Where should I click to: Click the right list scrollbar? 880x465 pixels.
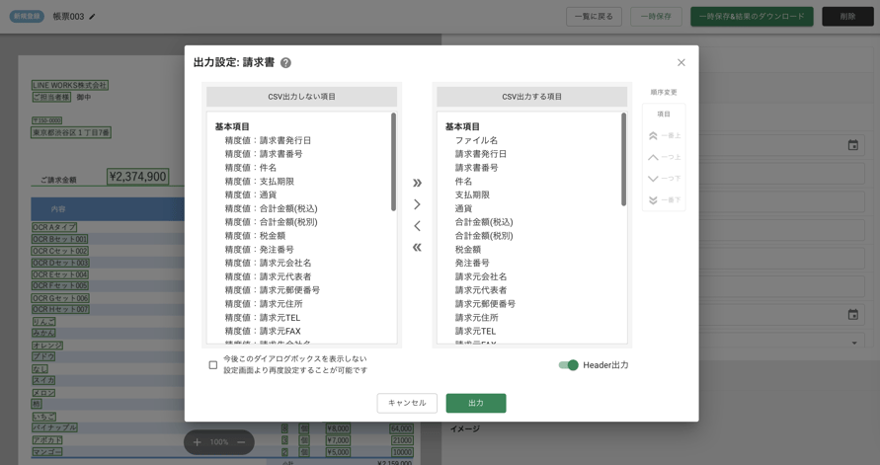623,160
